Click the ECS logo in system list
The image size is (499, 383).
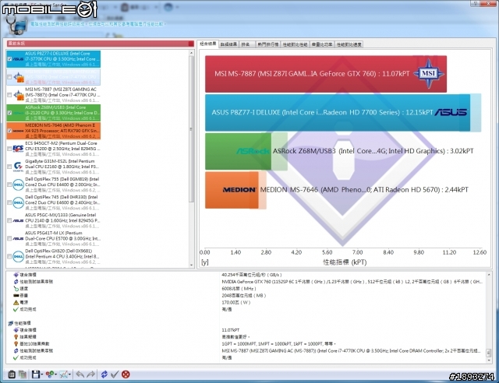point(18,149)
